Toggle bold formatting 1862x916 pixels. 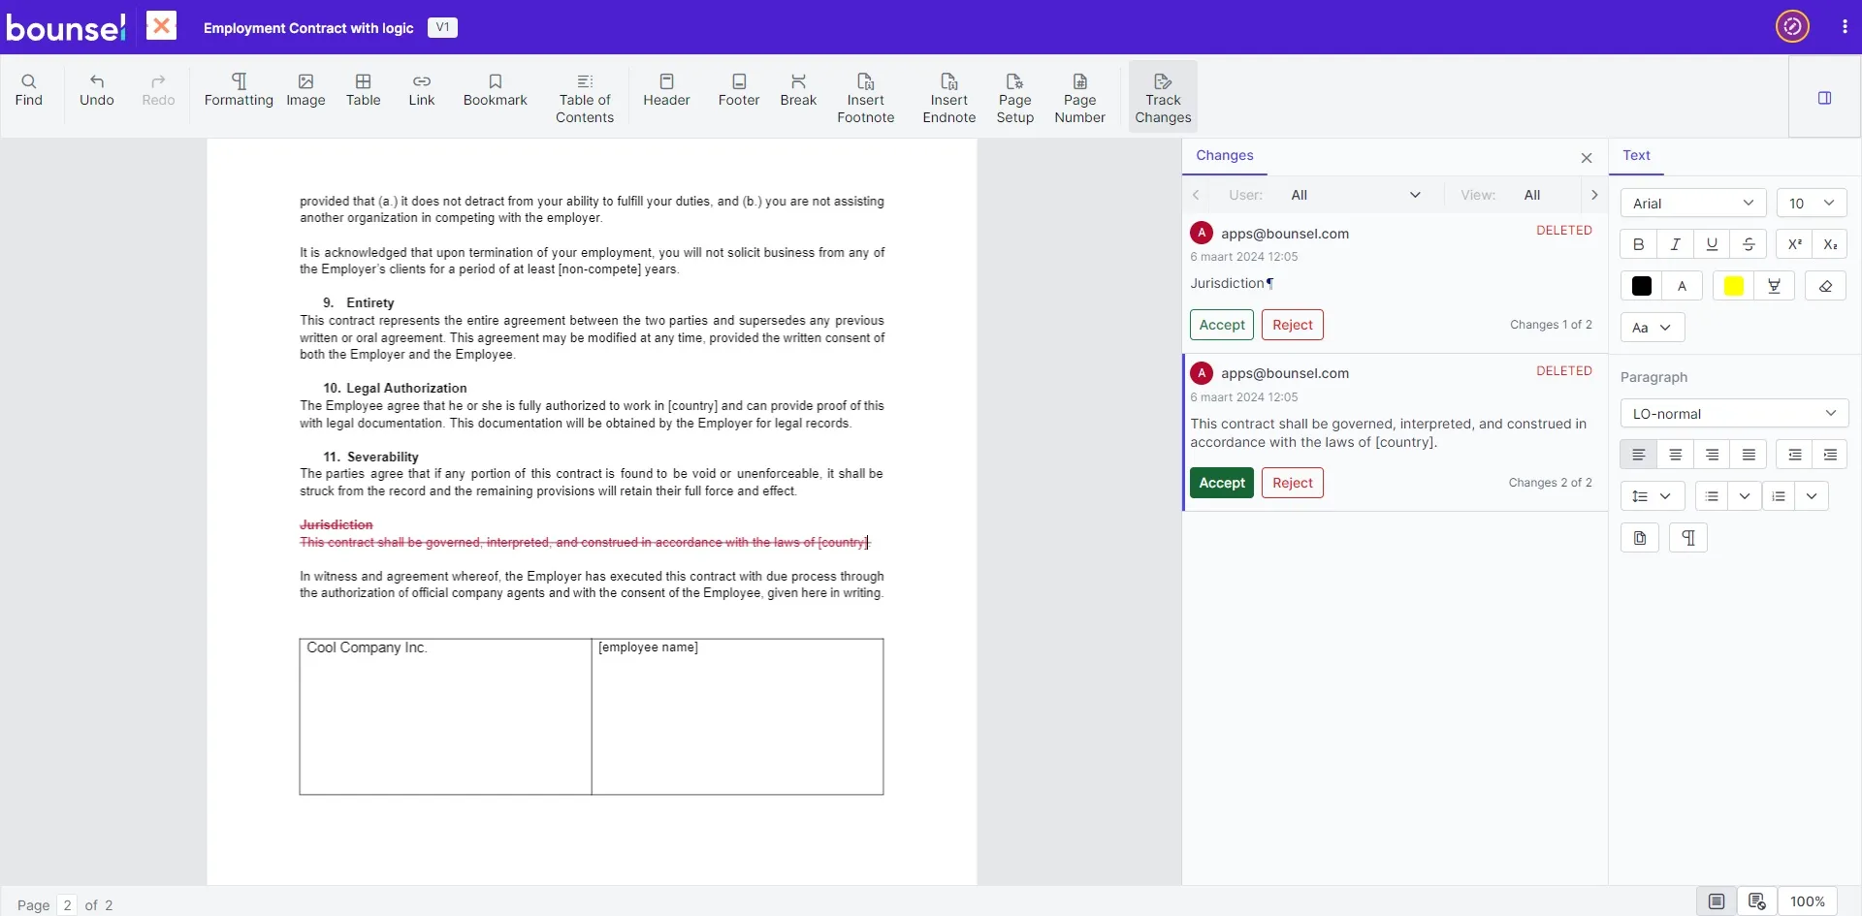pyautogui.click(x=1639, y=244)
